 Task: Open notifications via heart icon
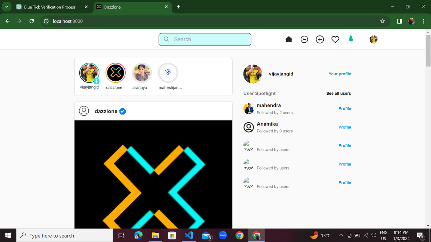coord(335,39)
